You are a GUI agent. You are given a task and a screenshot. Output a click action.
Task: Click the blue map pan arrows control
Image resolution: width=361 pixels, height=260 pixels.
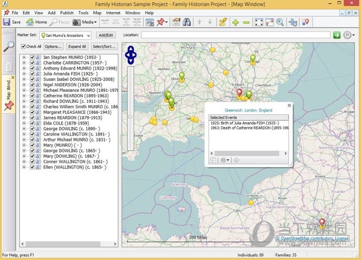click(131, 55)
